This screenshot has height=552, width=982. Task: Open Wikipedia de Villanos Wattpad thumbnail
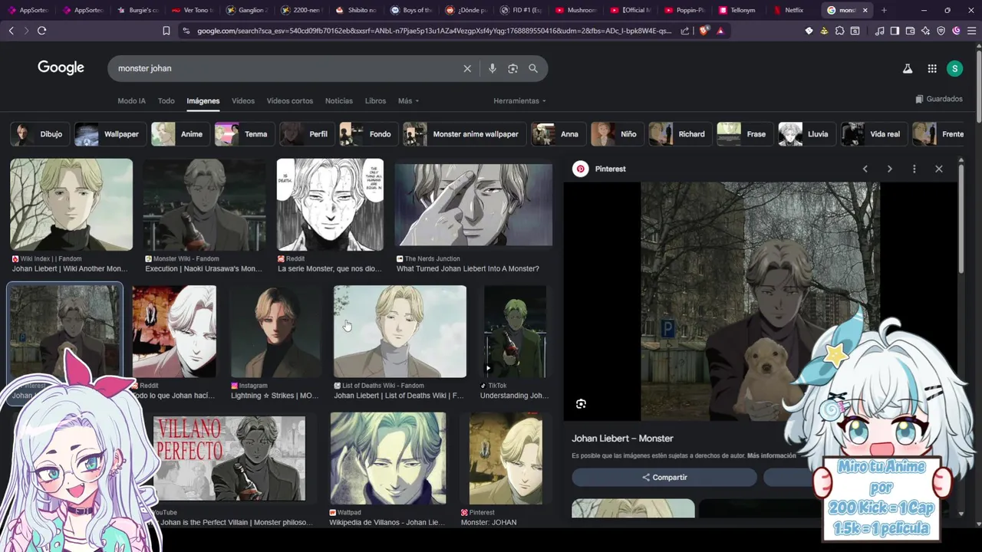click(x=388, y=458)
